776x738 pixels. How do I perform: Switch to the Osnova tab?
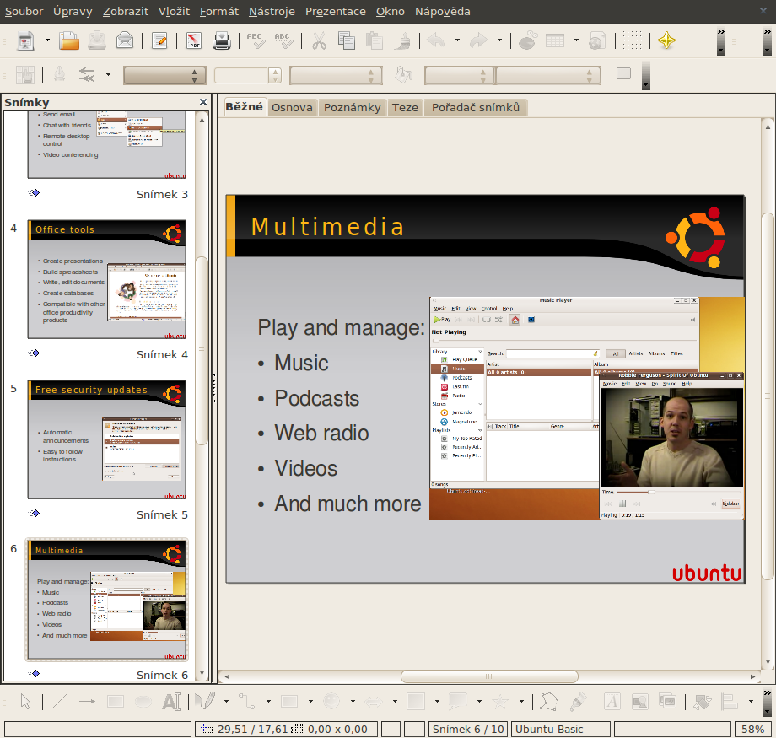pyautogui.click(x=292, y=107)
